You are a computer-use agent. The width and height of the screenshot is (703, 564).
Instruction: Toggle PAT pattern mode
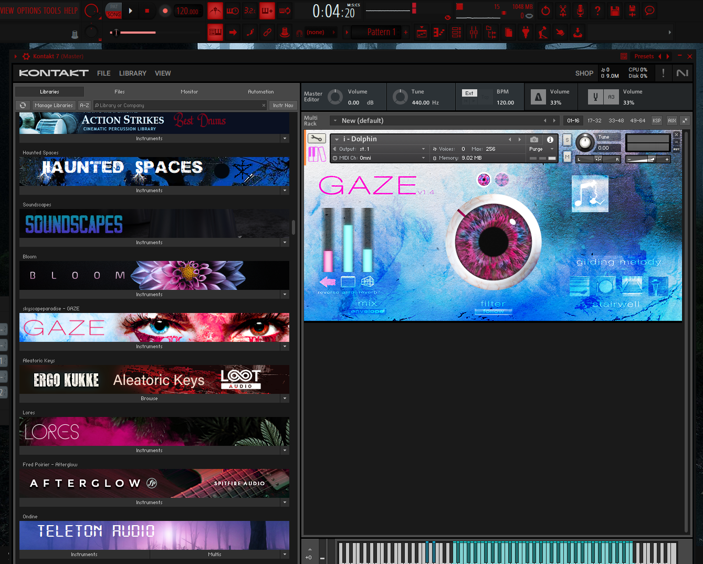click(114, 7)
